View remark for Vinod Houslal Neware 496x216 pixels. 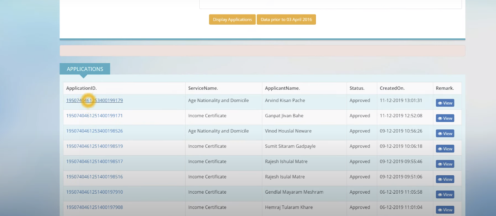445,134
